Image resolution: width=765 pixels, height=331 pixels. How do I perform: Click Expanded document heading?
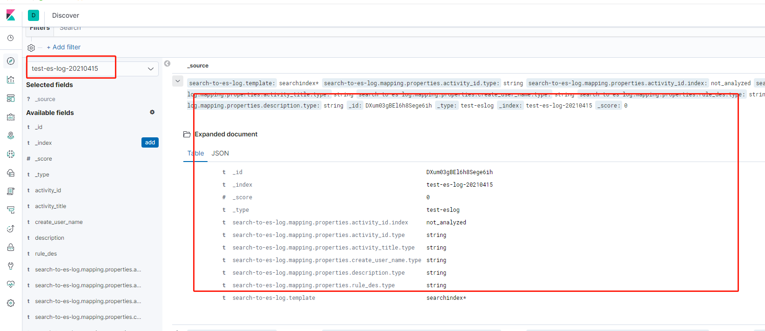[x=226, y=134]
